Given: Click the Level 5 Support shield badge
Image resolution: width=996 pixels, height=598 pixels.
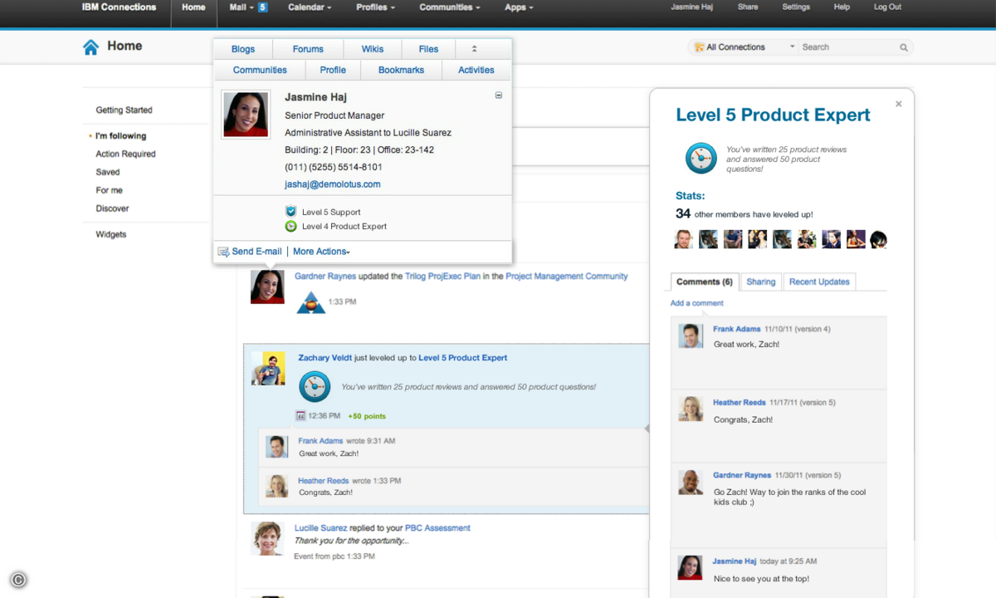Looking at the screenshot, I should tap(290, 212).
